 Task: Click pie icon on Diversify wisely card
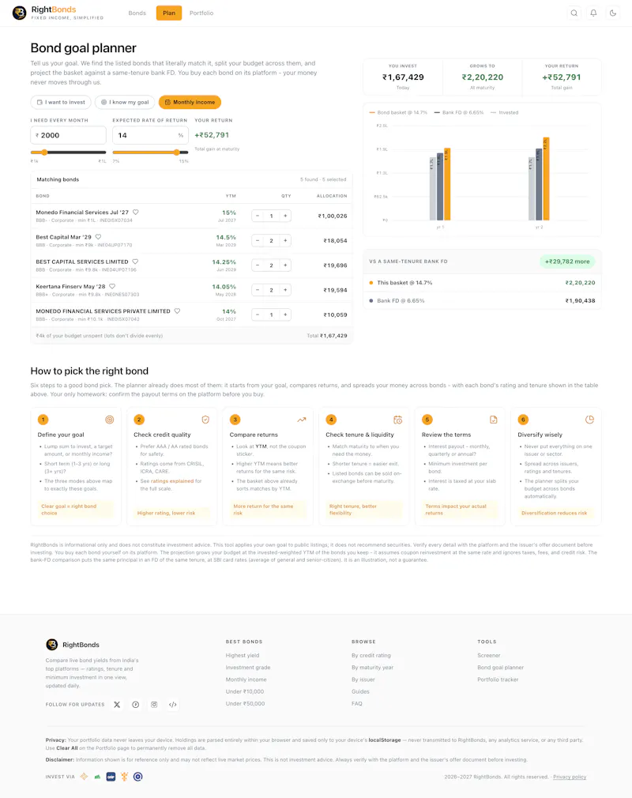[x=590, y=420]
